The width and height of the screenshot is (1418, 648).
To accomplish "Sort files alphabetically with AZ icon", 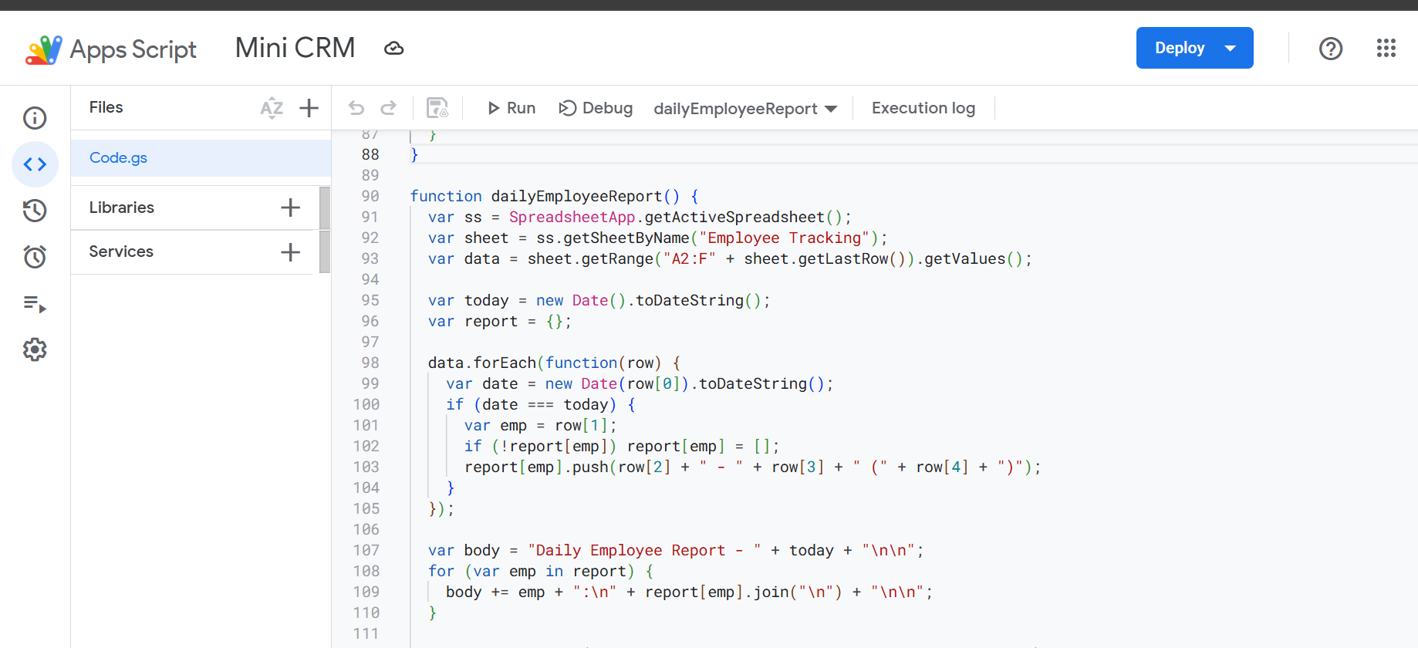I will pyautogui.click(x=271, y=108).
